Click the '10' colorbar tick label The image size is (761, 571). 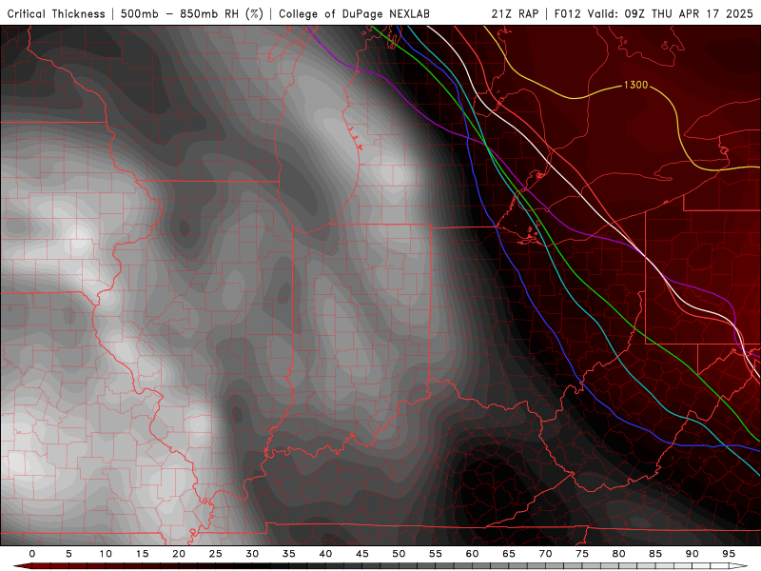[x=106, y=554]
